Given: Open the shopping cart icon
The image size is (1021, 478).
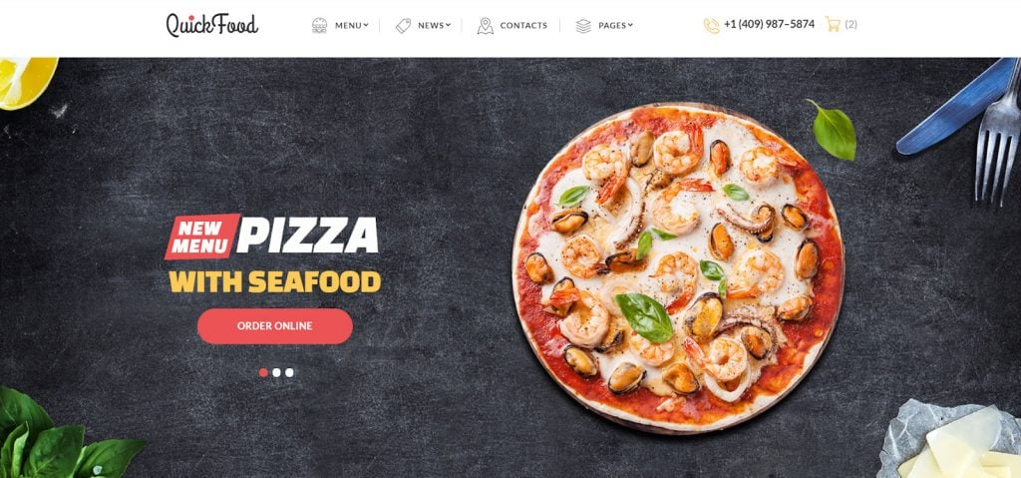Looking at the screenshot, I should (x=833, y=24).
